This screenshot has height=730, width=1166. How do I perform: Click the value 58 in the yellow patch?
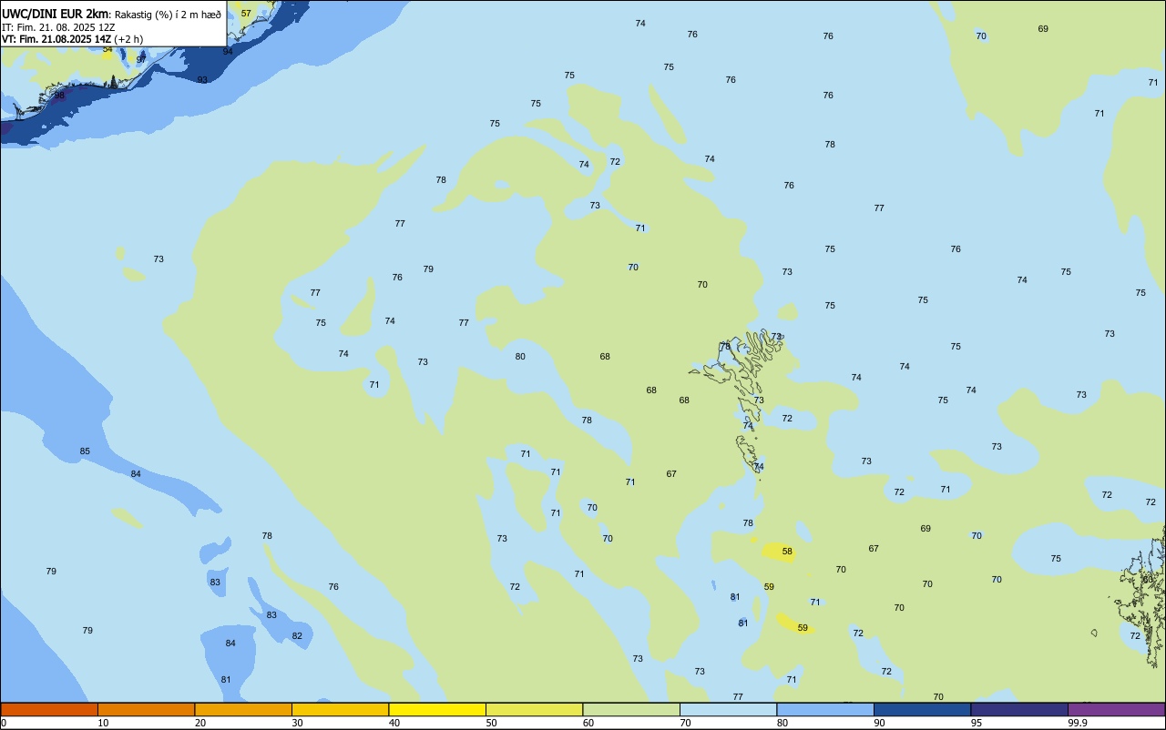point(787,552)
